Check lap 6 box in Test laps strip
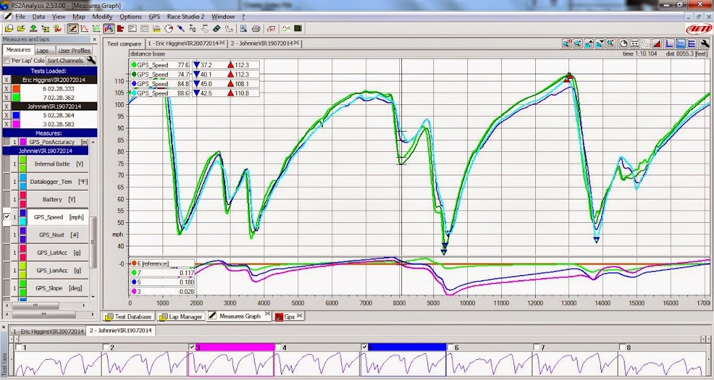 pos(450,347)
